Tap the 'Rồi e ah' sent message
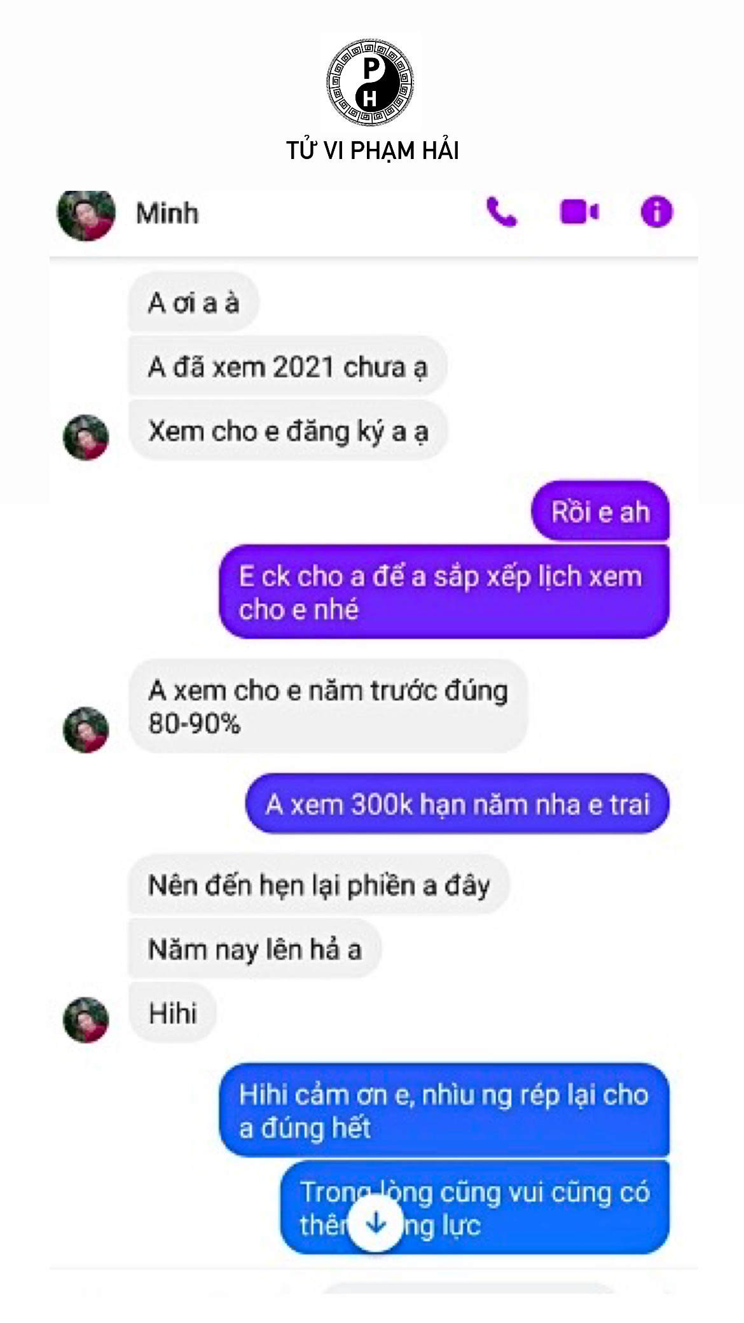The image size is (744, 1323). point(600,511)
